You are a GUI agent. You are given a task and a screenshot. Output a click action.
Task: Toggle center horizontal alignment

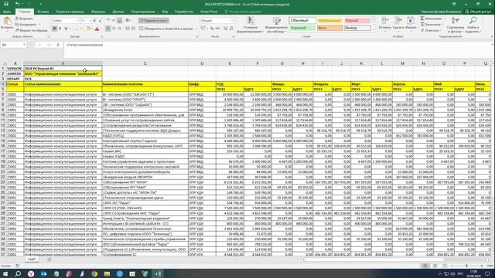pos(114,29)
